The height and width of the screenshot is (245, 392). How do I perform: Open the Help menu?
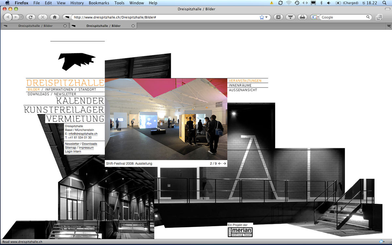pyautogui.click(x=153, y=3)
